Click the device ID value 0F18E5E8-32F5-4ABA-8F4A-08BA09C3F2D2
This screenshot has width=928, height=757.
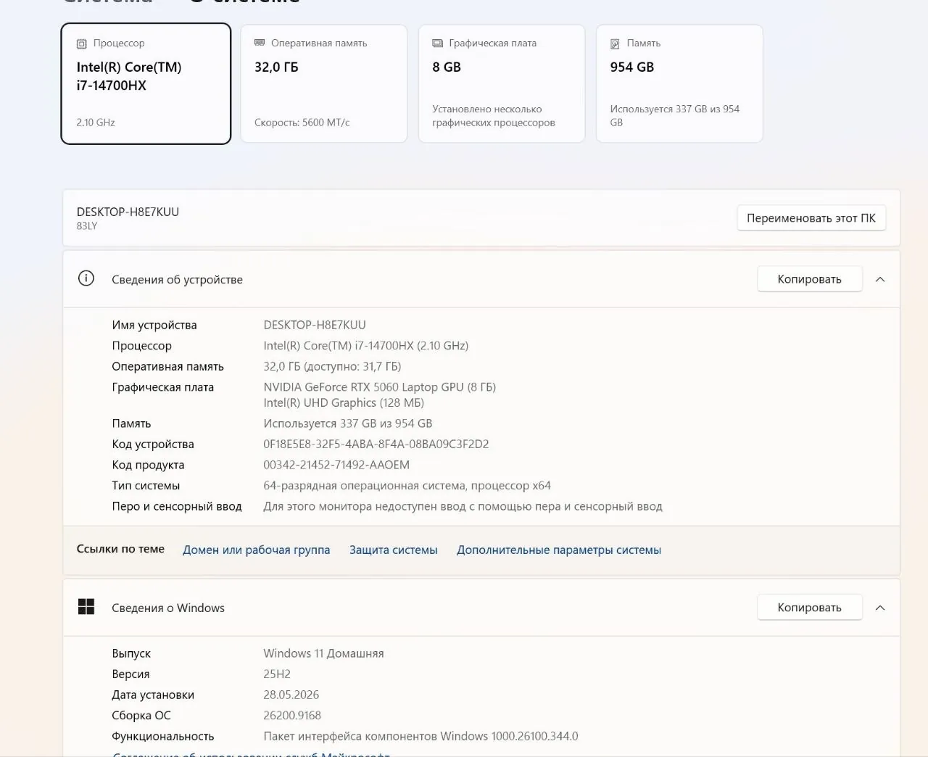pos(376,444)
